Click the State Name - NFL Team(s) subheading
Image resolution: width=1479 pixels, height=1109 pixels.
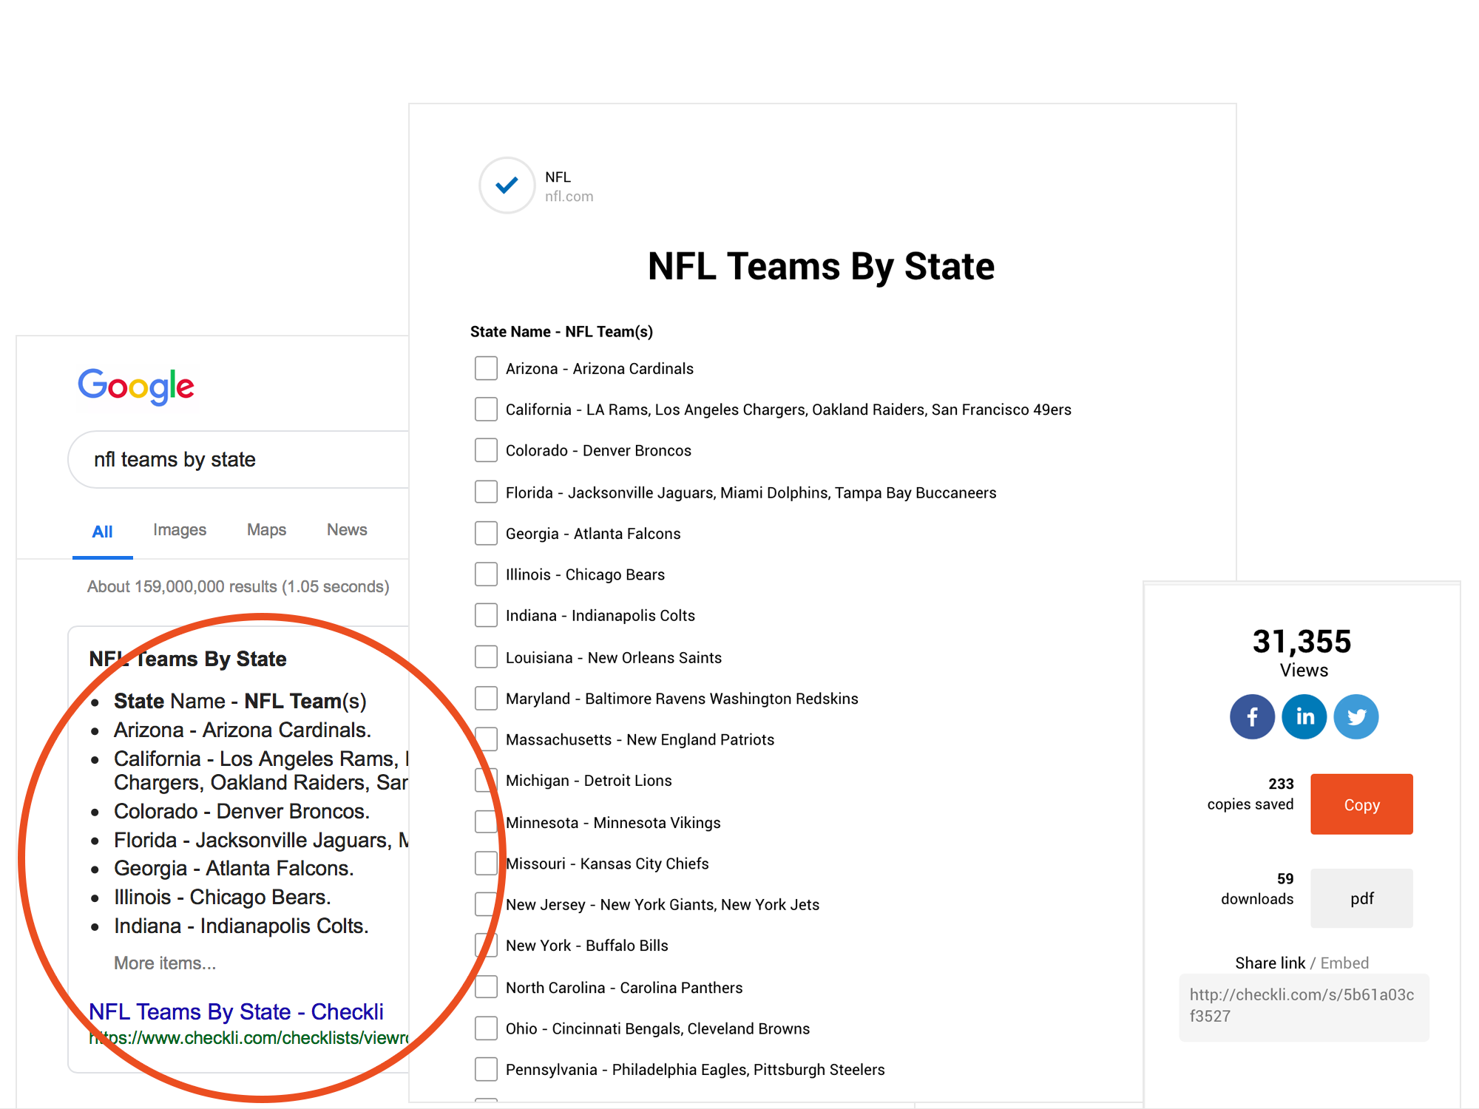click(561, 332)
